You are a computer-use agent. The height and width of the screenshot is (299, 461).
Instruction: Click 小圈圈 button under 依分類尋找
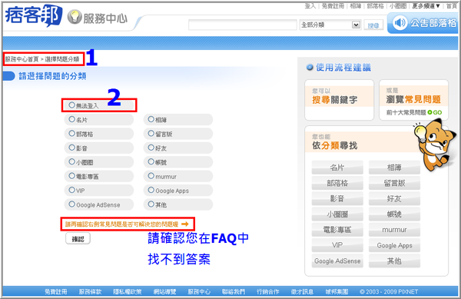pyautogui.click(x=337, y=214)
